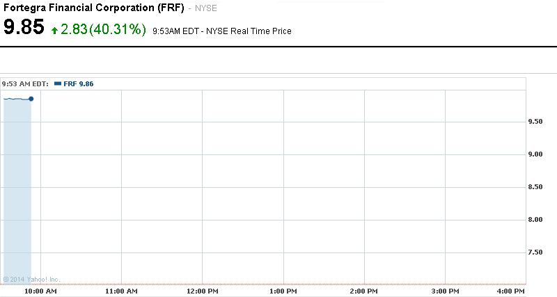Viewport: 557px width, 297px height.
Task: Click the 9:53 AM EDT chart timestamp
Action: pyautogui.click(x=25, y=83)
